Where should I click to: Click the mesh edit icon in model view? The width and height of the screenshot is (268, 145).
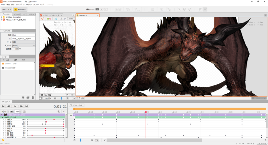pos(43,19)
